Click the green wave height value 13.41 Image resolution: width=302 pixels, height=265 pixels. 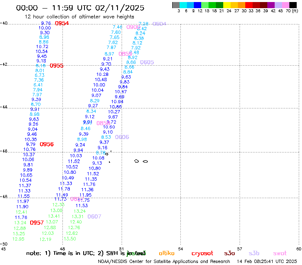(x=54, y=216)
